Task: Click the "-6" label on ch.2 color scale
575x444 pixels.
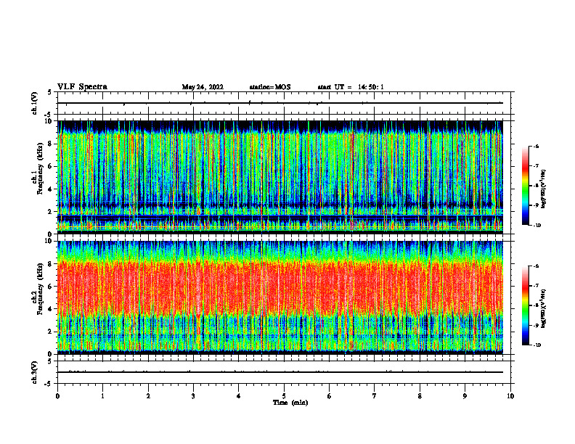Action: pos(536,266)
